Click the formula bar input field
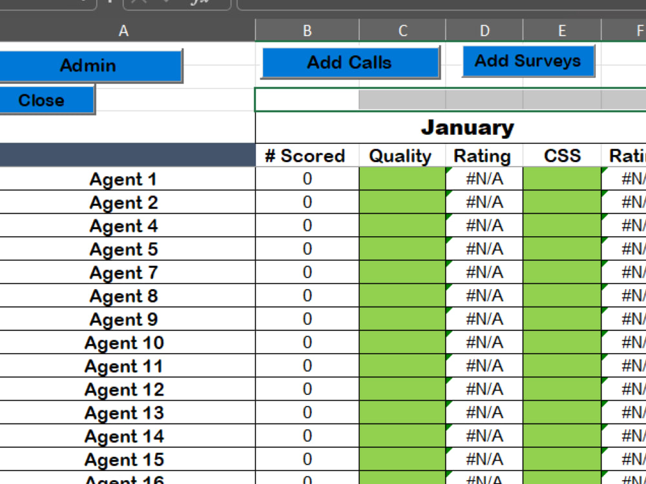Image resolution: width=646 pixels, height=484 pixels. pyautogui.click(x=441, y=4)
